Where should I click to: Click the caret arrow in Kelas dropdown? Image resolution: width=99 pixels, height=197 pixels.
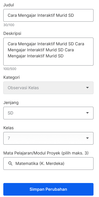87,138
